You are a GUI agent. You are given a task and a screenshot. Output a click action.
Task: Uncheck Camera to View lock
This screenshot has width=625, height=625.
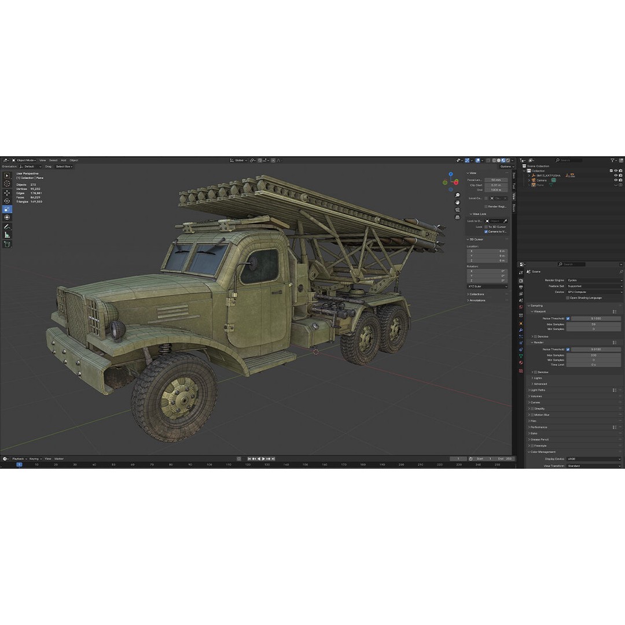(486, 231)
